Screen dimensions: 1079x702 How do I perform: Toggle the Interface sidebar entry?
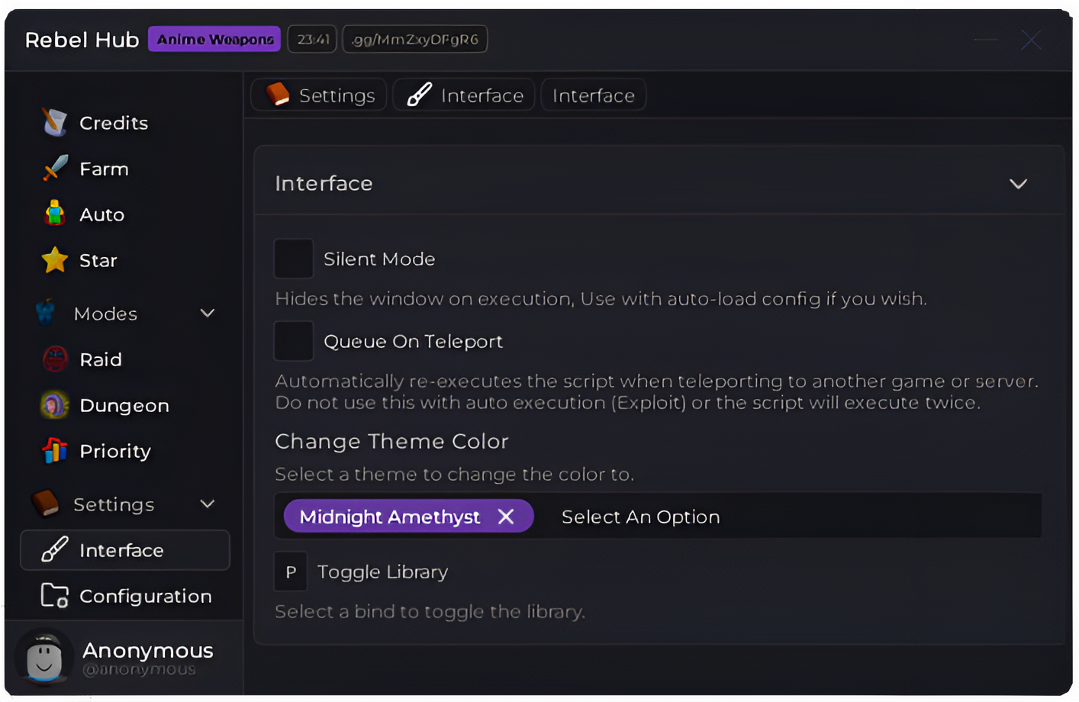124,549
